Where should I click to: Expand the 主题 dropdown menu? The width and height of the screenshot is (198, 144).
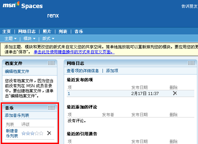point(10,39)
